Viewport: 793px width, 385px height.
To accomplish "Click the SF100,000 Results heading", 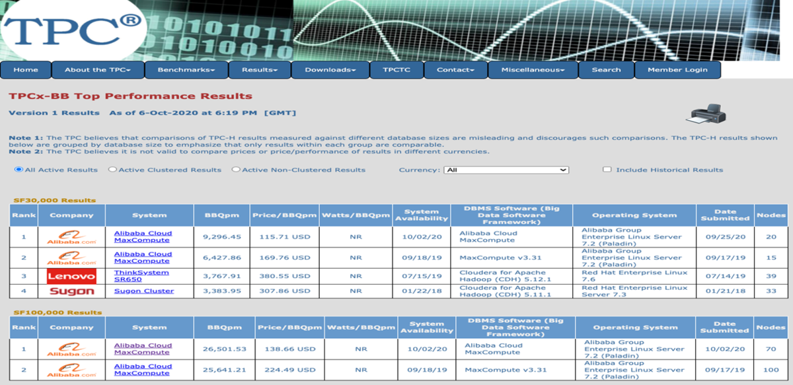I will 57,312.
